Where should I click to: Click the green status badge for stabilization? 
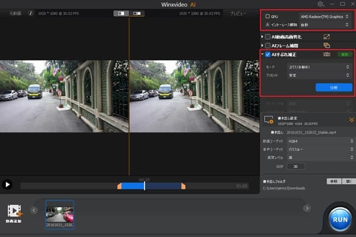[345, 55]
